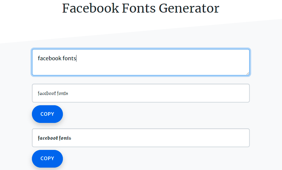Click the COPY label on the upper blue button

pos(47,114)
